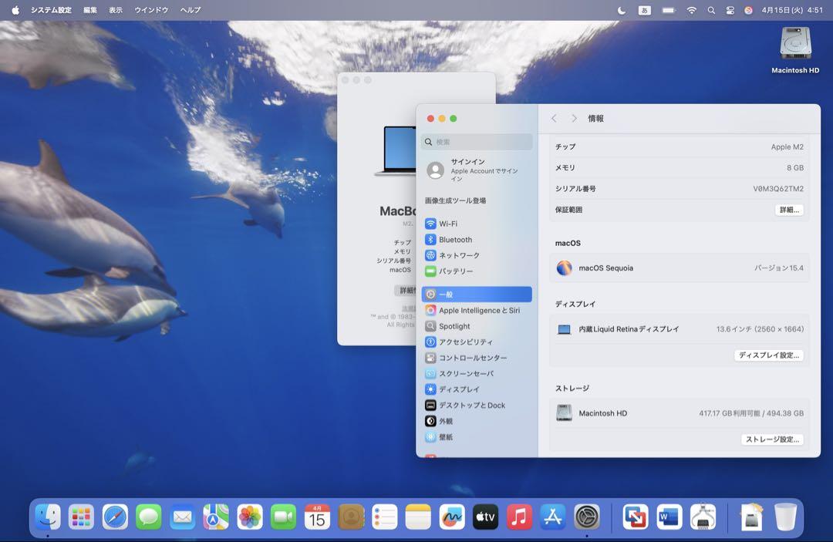Open Reminders from the Dock
Viewport: 833px width, 542px height.
[384, 517]
